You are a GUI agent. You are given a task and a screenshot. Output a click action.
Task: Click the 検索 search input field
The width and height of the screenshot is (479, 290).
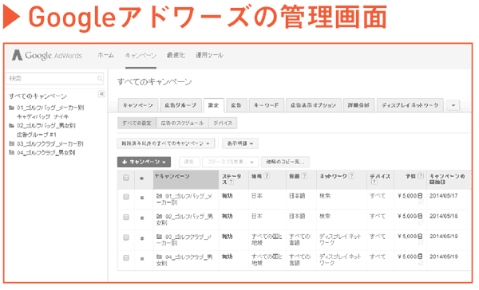tap(54, 79)
